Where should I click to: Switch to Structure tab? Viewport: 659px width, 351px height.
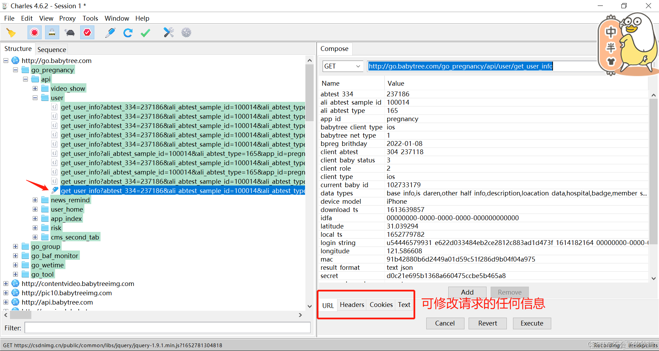[x=18, y=49]
